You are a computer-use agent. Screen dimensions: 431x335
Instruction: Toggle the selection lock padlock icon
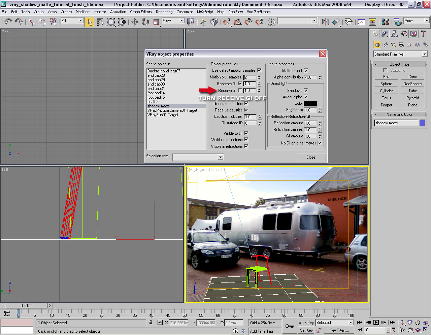(151, 323)
